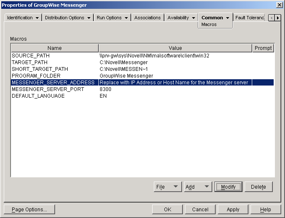
Task: Click the Prompt column header
Action: tap(263, 48)
